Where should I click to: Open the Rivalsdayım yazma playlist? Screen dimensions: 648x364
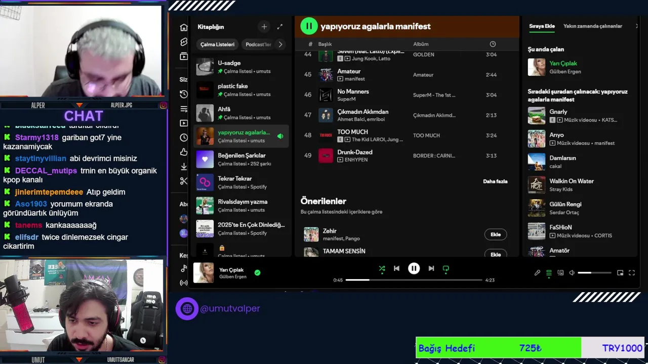click(241, 206)
